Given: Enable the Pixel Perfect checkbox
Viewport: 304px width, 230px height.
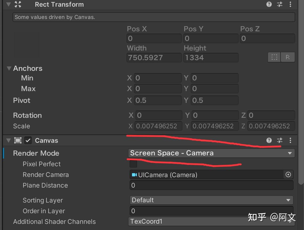Looking at the screenshot, I should (133, 164).
